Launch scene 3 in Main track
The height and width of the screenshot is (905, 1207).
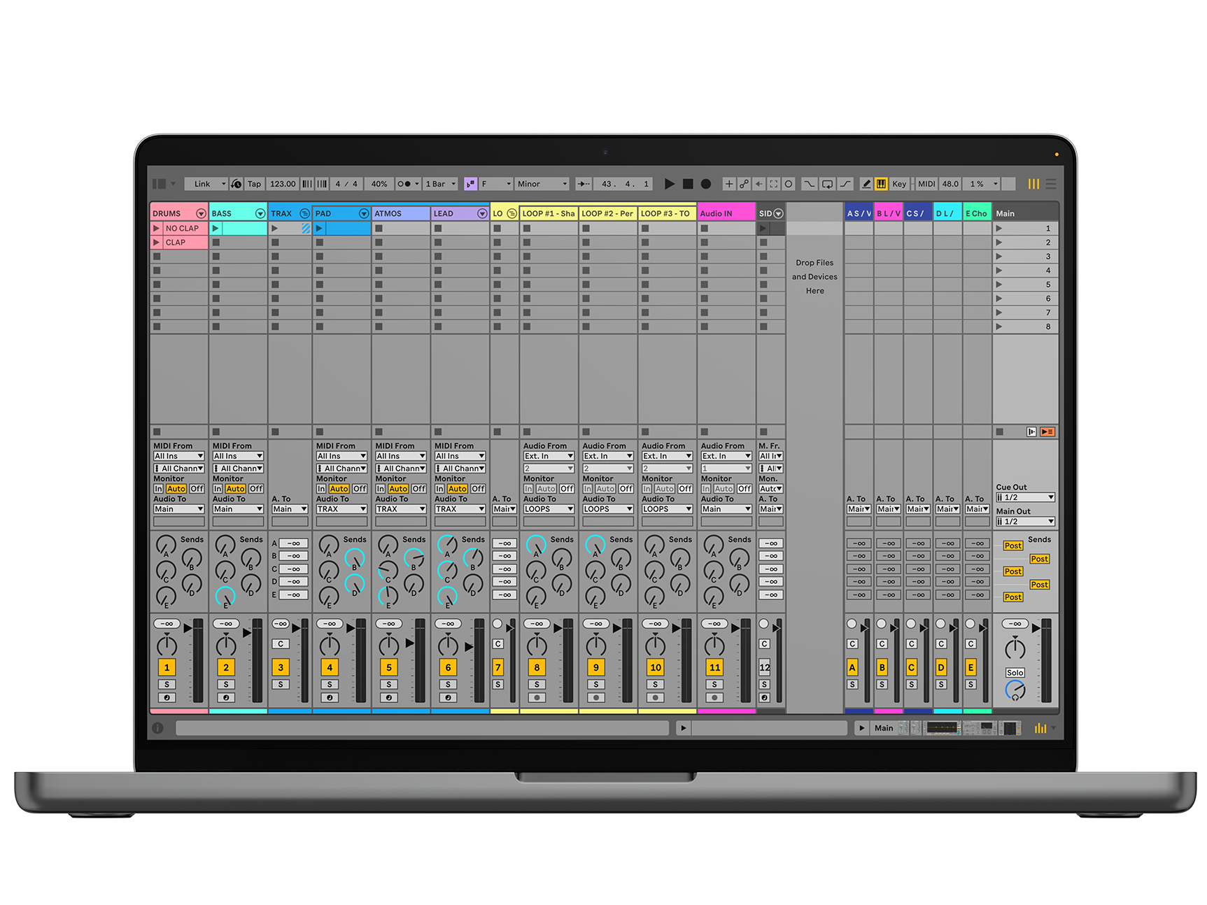999,257
